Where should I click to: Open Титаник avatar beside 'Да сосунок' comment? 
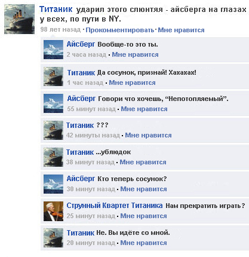[53, 77]
